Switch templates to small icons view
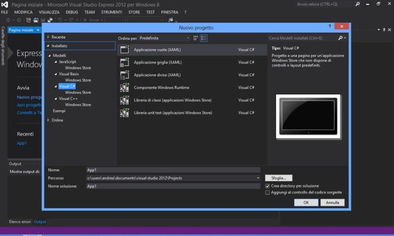The width and height of the screenshot is (394, 236). click(x=195, y=38)
